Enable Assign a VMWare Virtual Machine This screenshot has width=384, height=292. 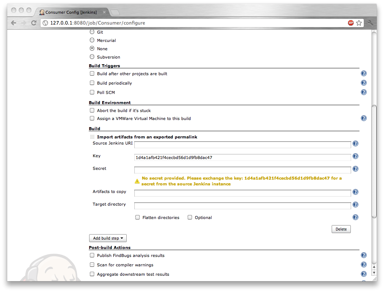coord(92,118)
